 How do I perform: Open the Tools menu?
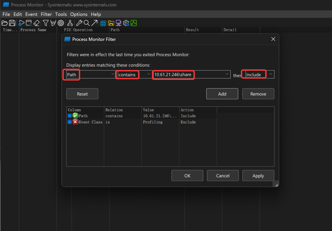coord(61,14)
